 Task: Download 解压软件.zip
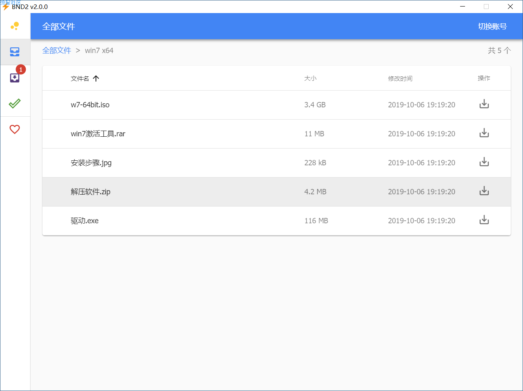[484, 191]
